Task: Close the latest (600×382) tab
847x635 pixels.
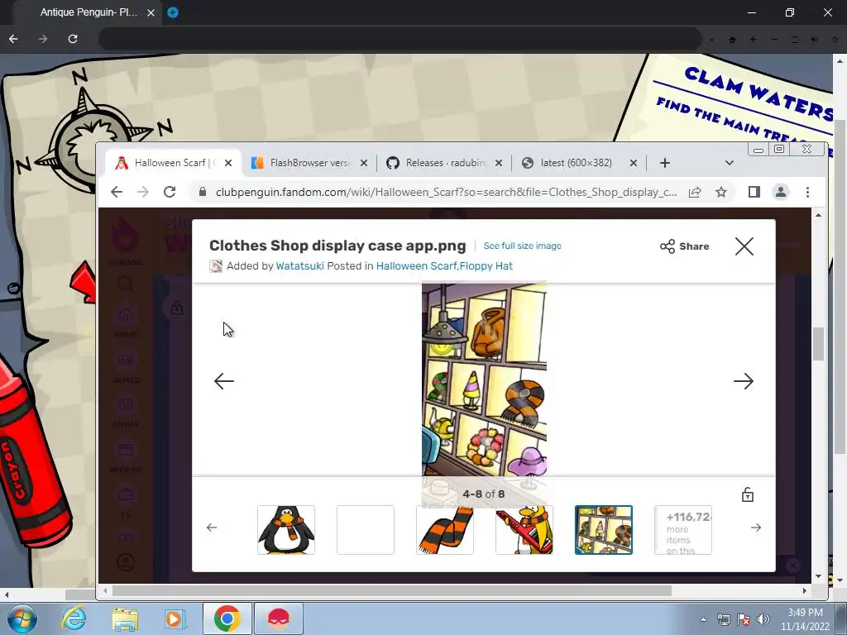Action: pyautogui.click(x=634, y=163)
